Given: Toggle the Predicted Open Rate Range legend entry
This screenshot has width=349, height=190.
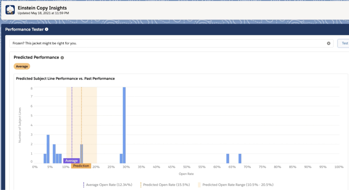Looking at the screenshot, I should [236, 185].
